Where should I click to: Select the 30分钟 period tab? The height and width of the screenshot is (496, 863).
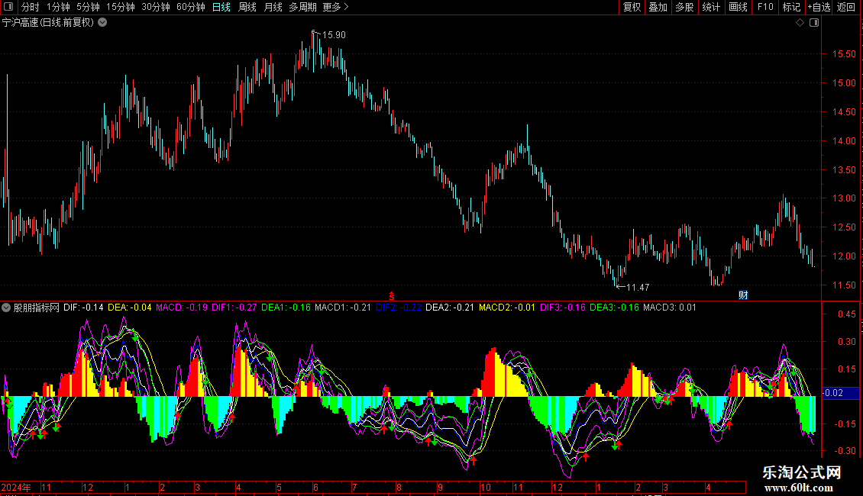156,7
